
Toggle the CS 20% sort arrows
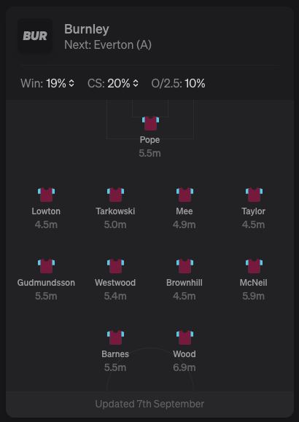pyautogui.click(x=136, y=83)
